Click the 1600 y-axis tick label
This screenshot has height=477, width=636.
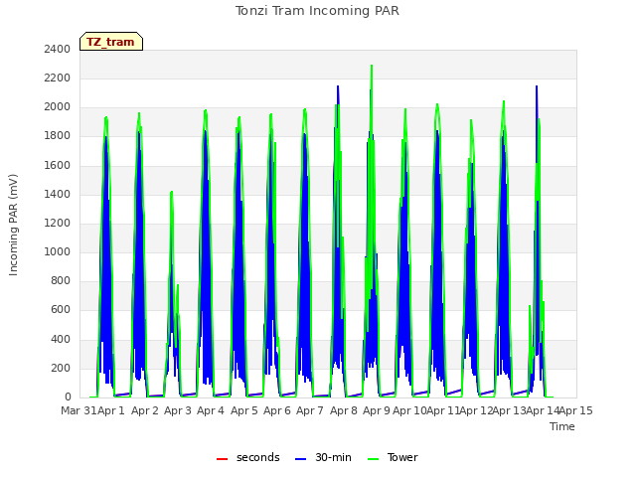[x=58, y=166]
